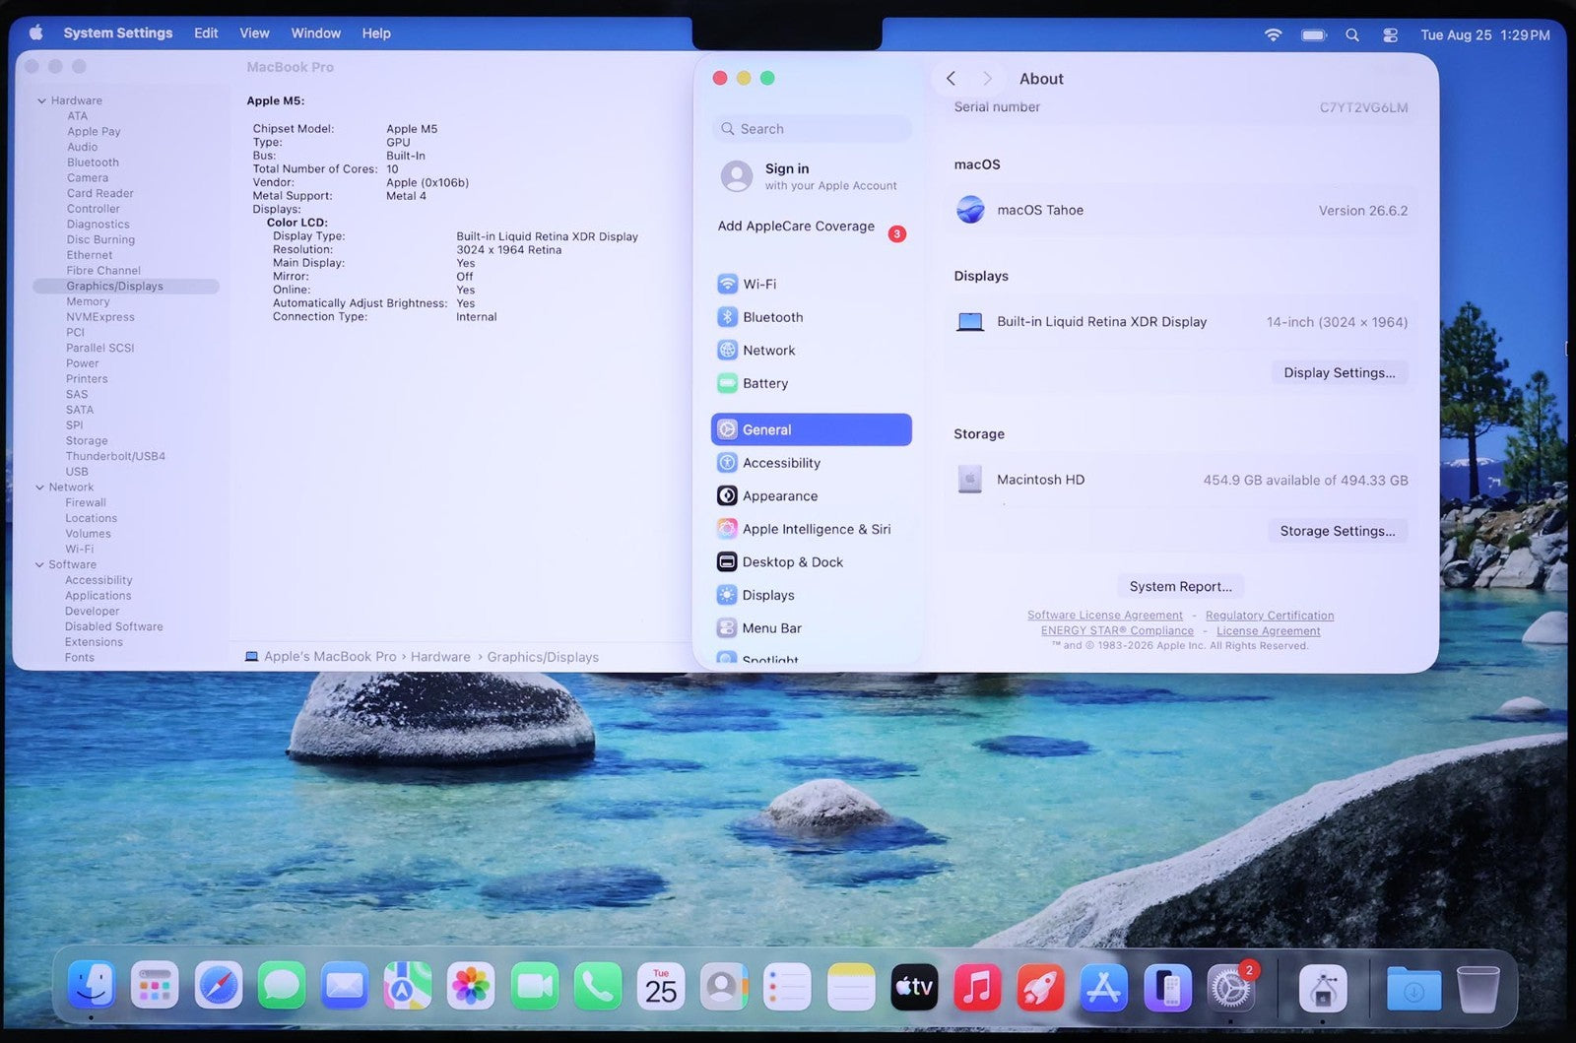Image resolution: width=1576 pixels, height=1043 pixels.
Task: Launch Photos from the Dock
Action: (471, 985)
